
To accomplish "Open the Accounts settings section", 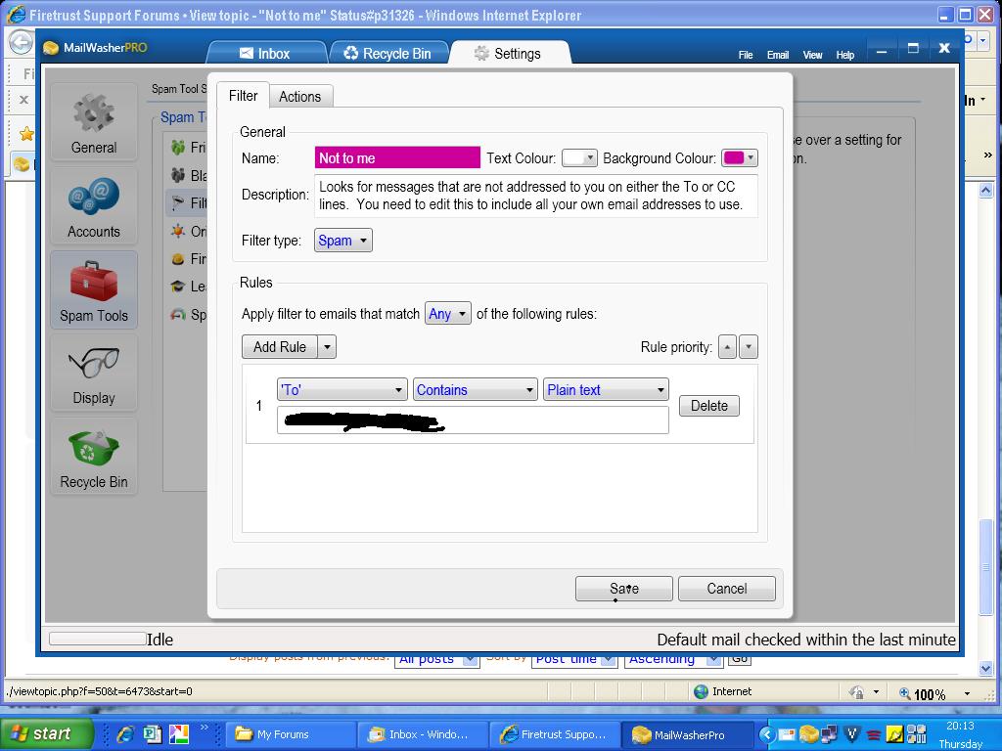I will click(93, 206).
